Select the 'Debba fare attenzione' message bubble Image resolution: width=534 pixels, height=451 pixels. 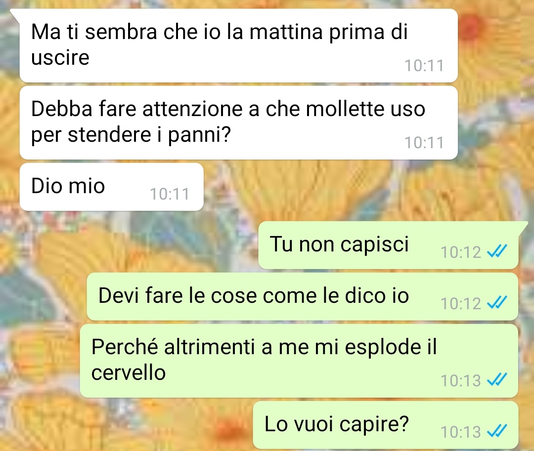[x=238, y=123]
